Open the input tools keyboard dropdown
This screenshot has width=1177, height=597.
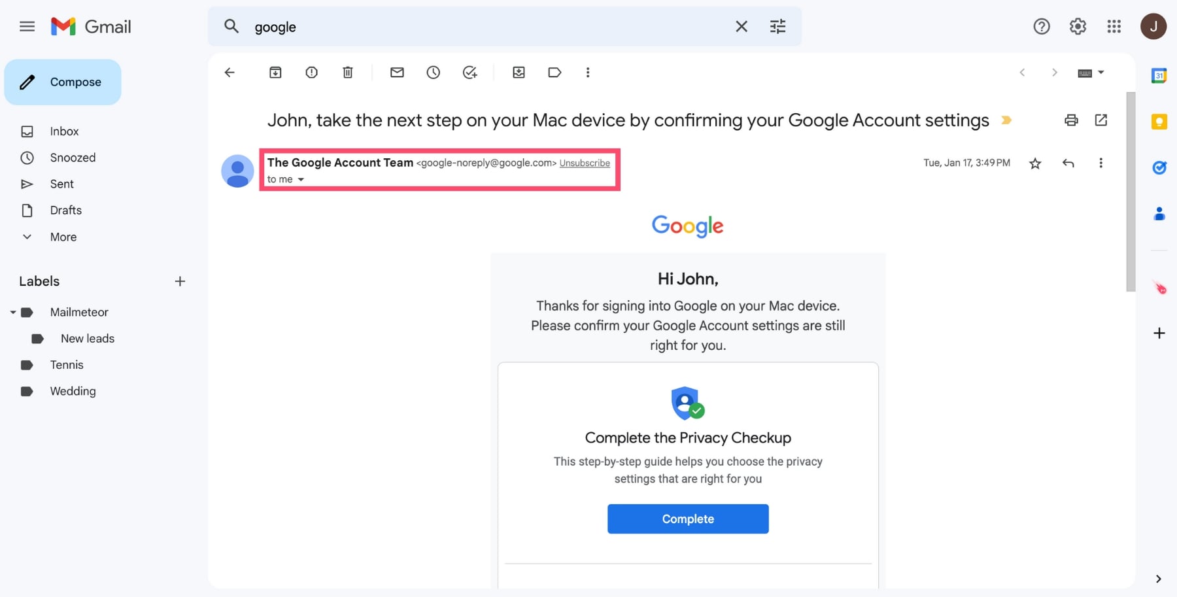(x=1091, y=73)
